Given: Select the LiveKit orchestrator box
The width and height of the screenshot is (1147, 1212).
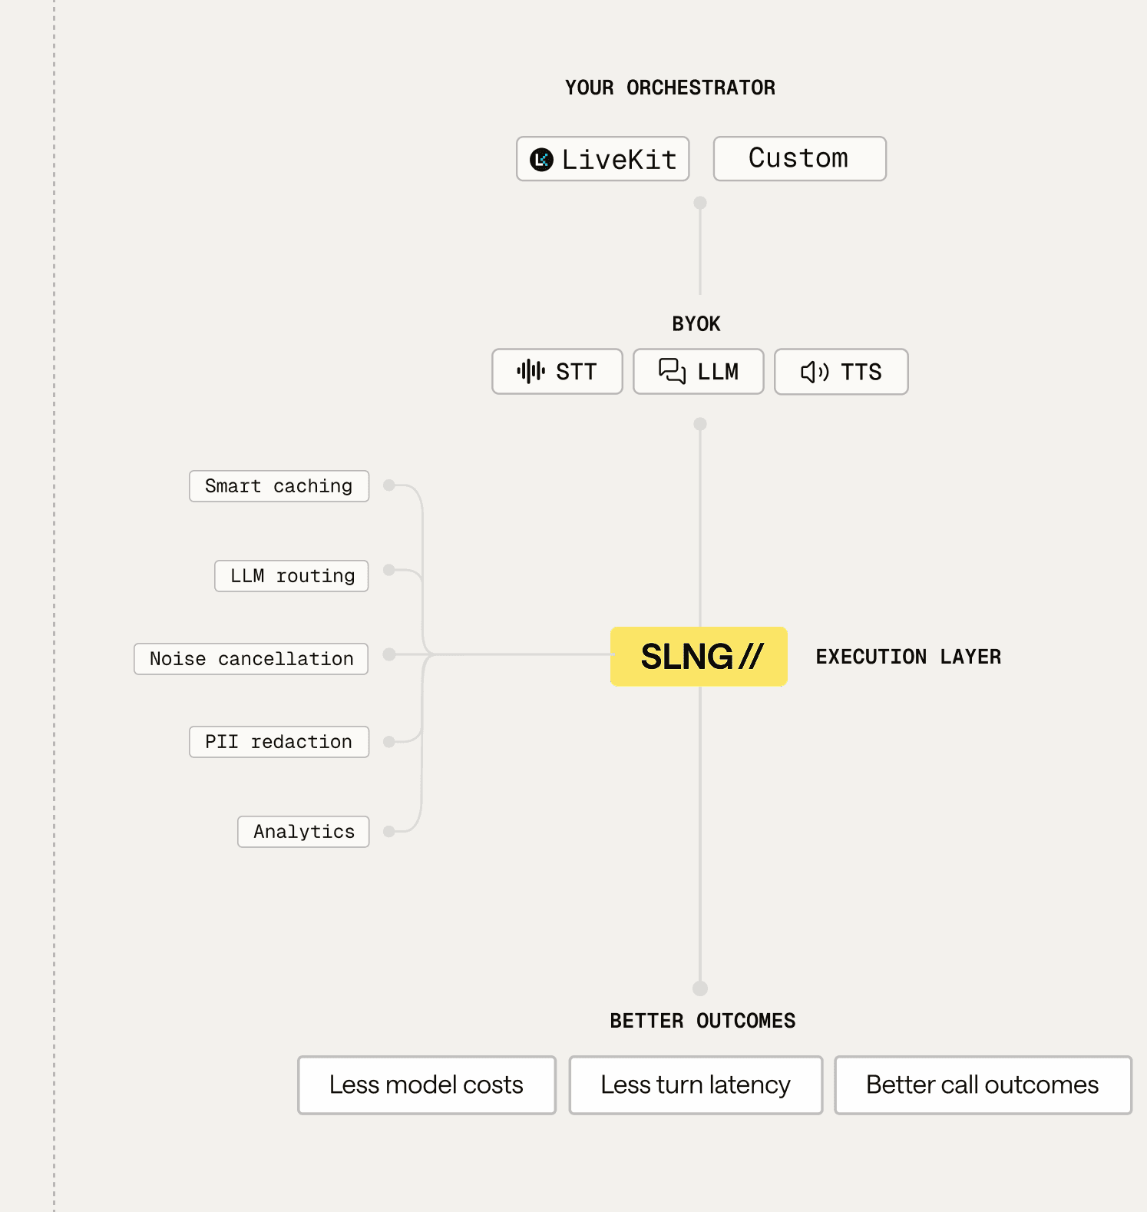Looking at the screenshot, I should [603, 159].
